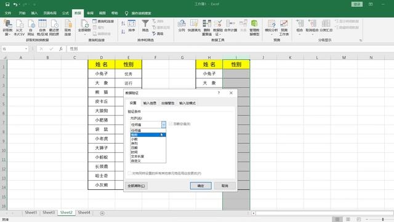394x222 pixels.
Task: Click the Insert Function fx icon
Action: pos(61,49)
